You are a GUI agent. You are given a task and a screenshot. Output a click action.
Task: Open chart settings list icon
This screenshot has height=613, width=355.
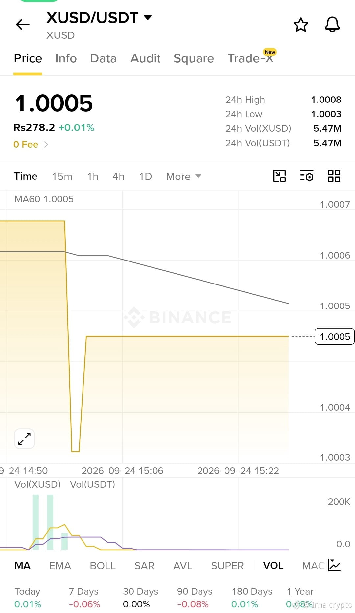click(x=307, y=176)
